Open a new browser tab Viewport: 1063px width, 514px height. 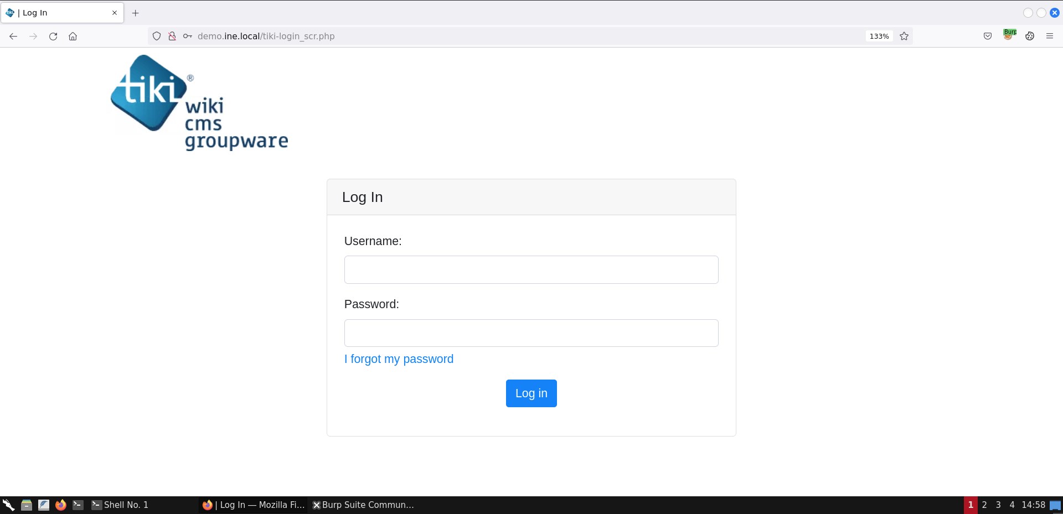click(x=135, y=13)
